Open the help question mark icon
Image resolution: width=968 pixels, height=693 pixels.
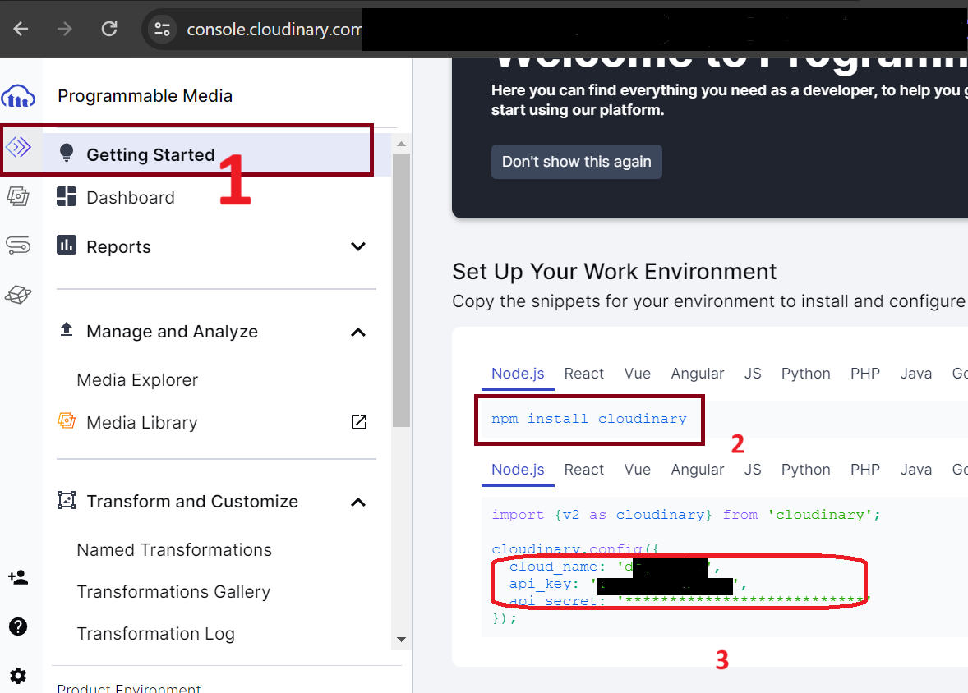point(18,627)
